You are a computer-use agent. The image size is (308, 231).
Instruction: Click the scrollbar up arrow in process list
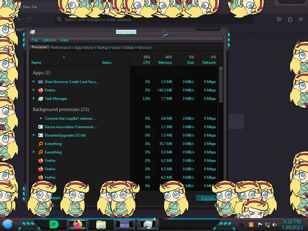click(221, 69)
